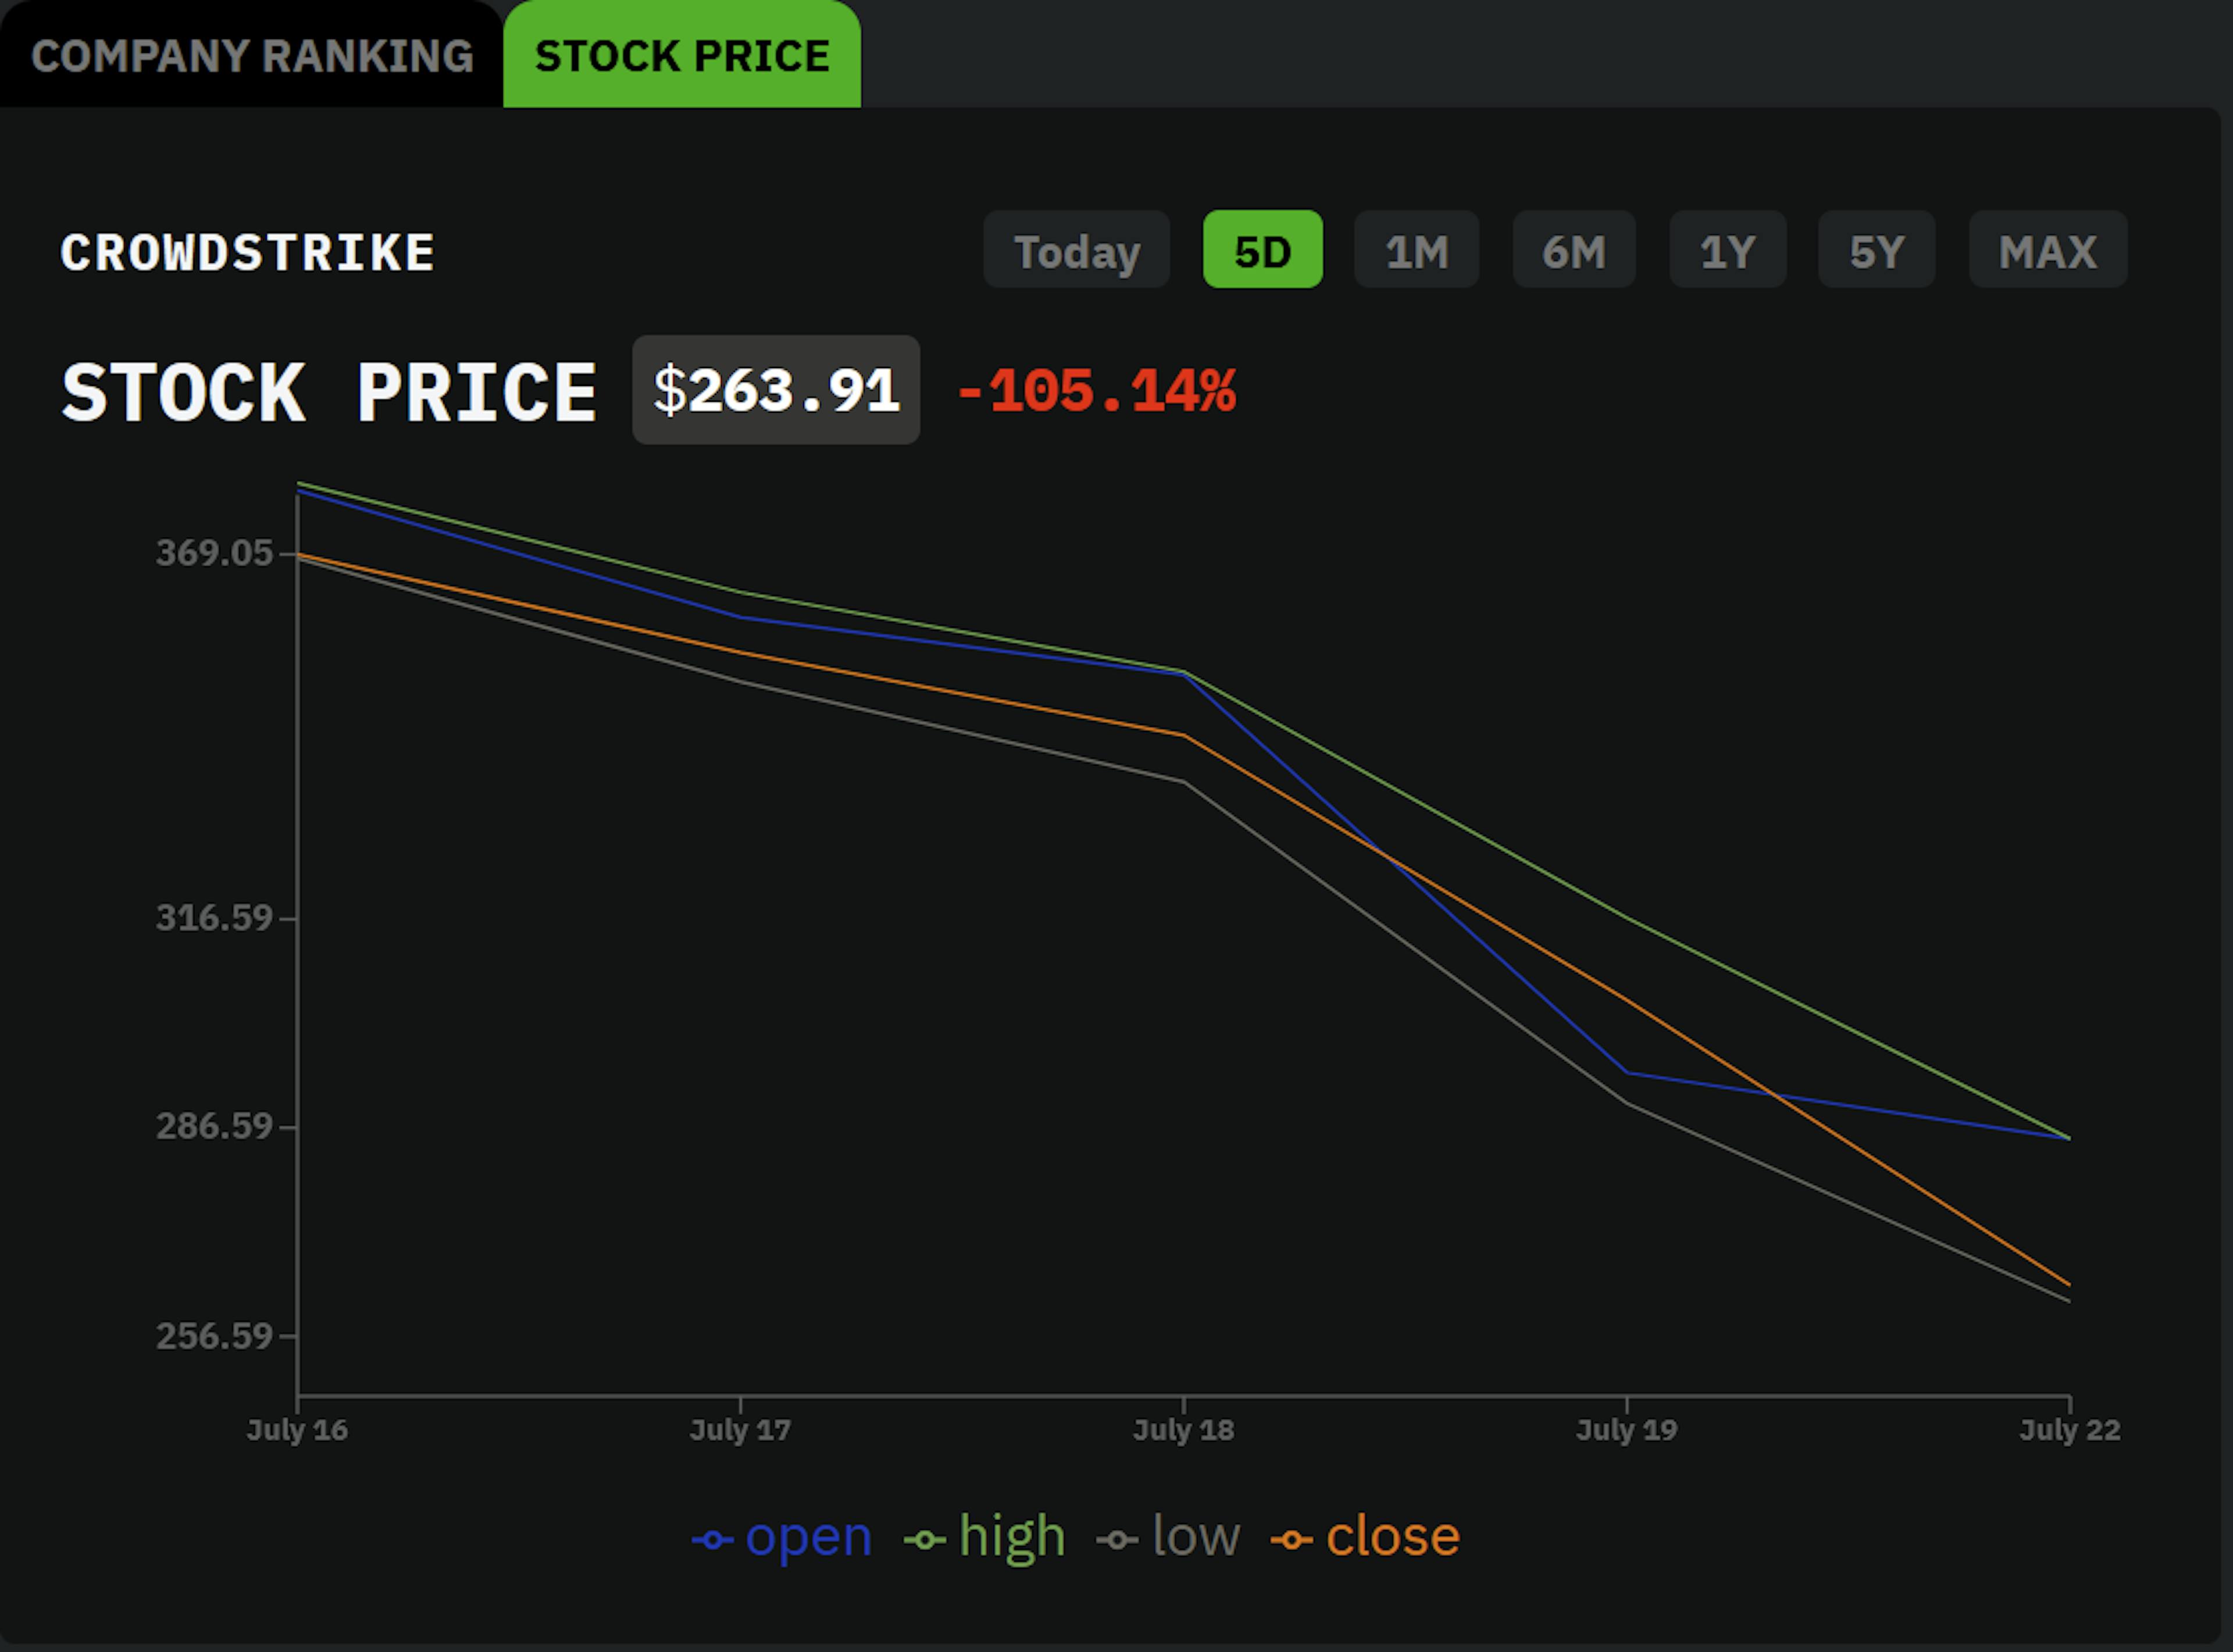
Task: Set chart range to 1Y
Action: [1727, 251]
